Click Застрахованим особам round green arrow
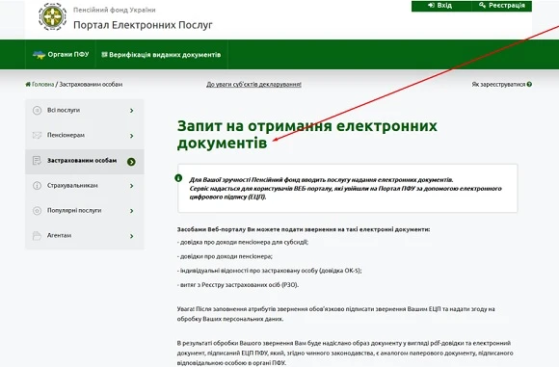The image size is (559, 367). click(x=131, y=162)
